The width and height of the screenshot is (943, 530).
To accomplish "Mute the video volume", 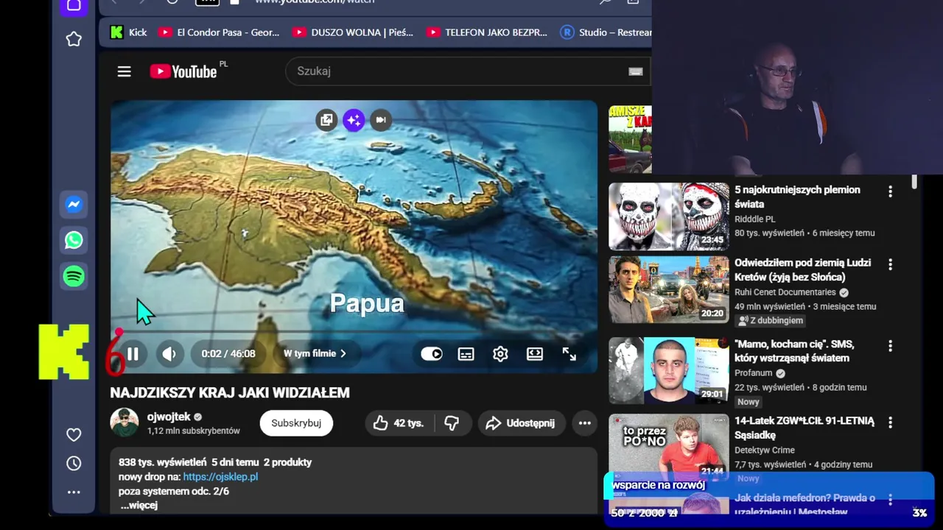I will pos(169,353).
